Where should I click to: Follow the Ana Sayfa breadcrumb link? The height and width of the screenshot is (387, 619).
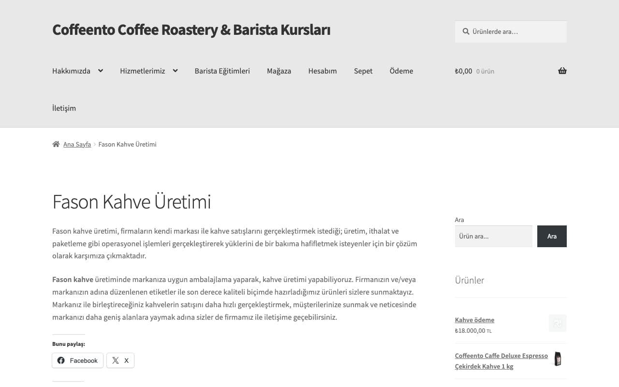point(77,144)
